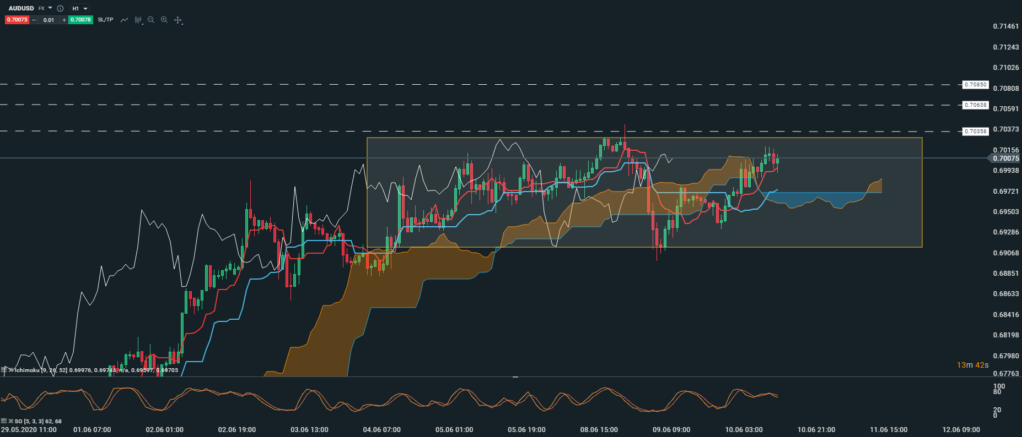Buy at green 0.70078 price button

pyautogui.click(x=80, y=20)
